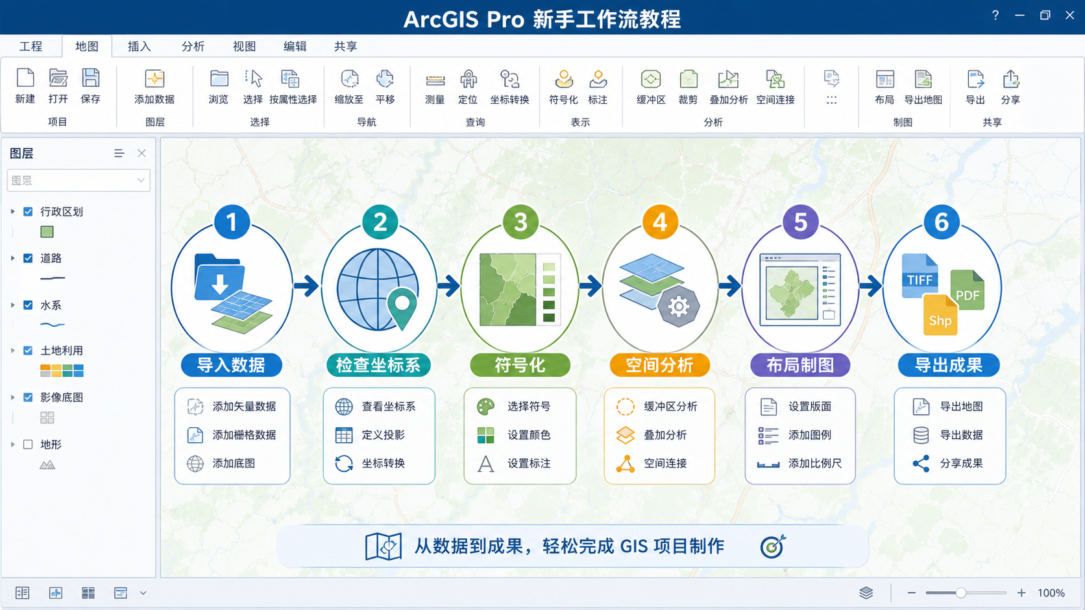Open the layer panel options menu icon
Viewport: 1085px width, 610px height.
[x=119, y=153]
